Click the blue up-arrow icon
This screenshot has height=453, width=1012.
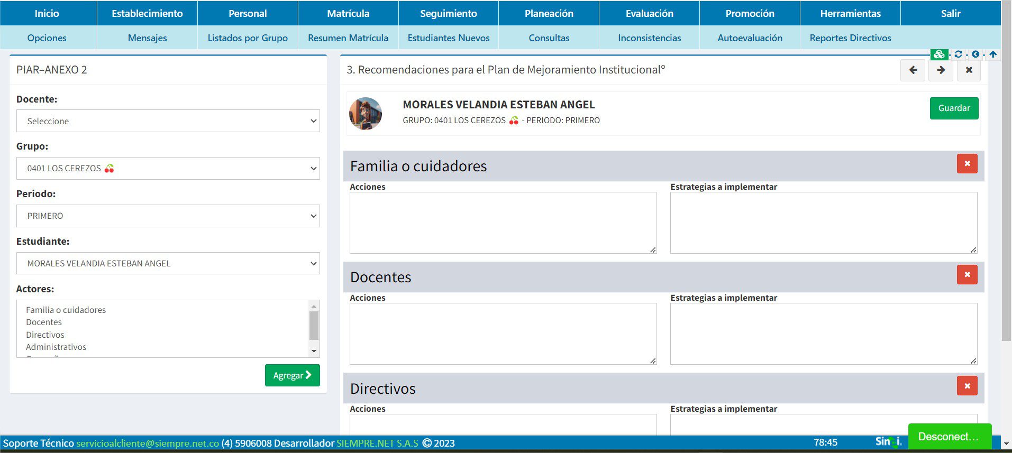993,54
